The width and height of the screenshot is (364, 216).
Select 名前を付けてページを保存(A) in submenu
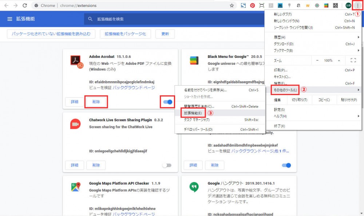click(220, 90)
